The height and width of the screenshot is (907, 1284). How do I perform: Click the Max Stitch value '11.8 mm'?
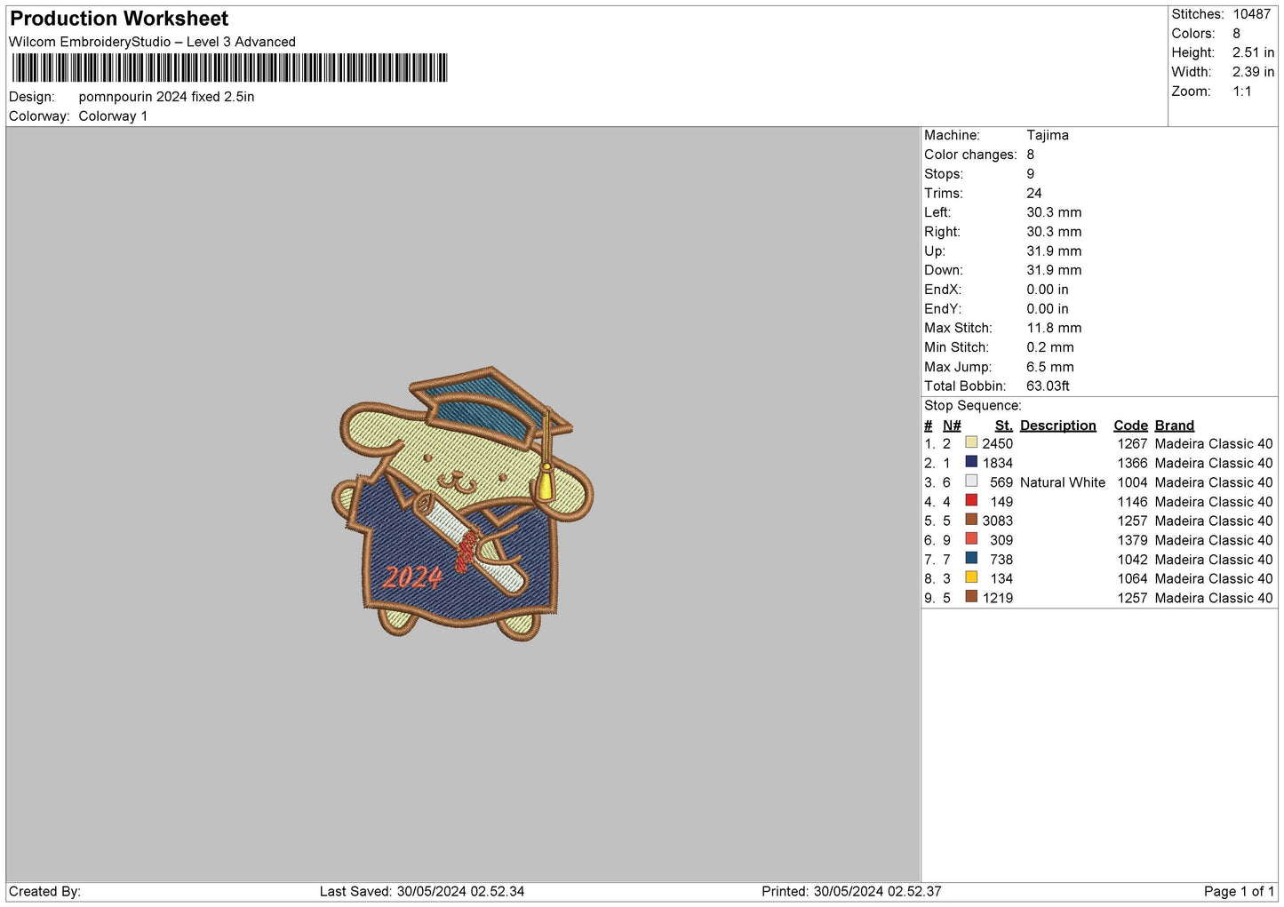click(1054, 328)
